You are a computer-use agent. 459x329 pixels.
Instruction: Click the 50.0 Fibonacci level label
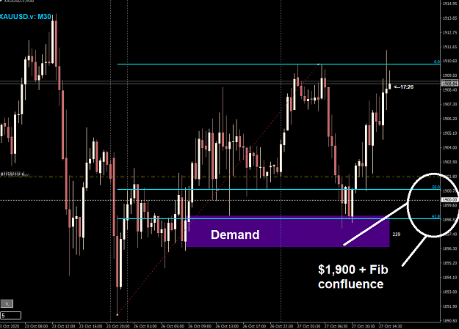click(436, 187)
